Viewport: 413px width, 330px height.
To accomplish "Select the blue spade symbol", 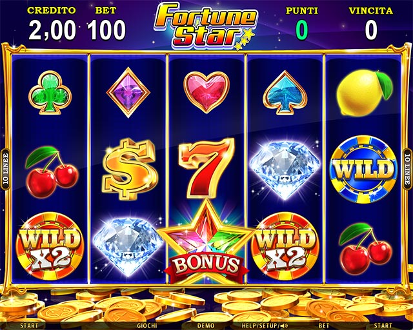I will click(285, 92).
